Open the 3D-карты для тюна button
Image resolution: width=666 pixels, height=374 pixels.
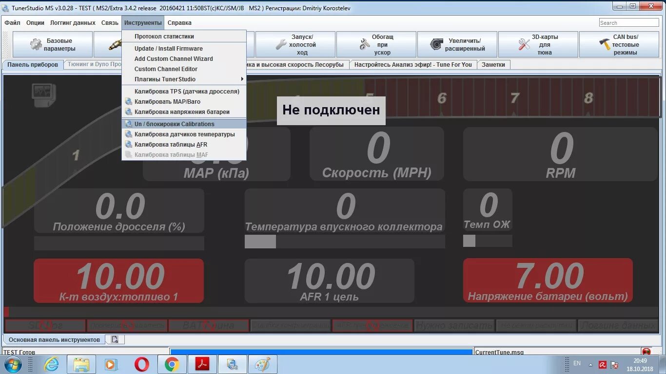[x=538, y=44]
